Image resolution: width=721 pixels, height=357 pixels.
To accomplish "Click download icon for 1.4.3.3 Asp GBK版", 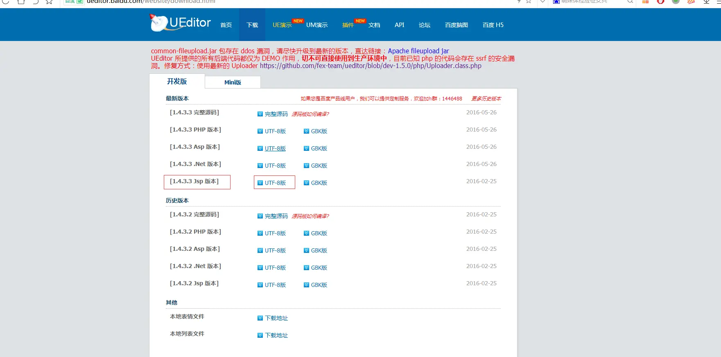I will tap(306, 148).
